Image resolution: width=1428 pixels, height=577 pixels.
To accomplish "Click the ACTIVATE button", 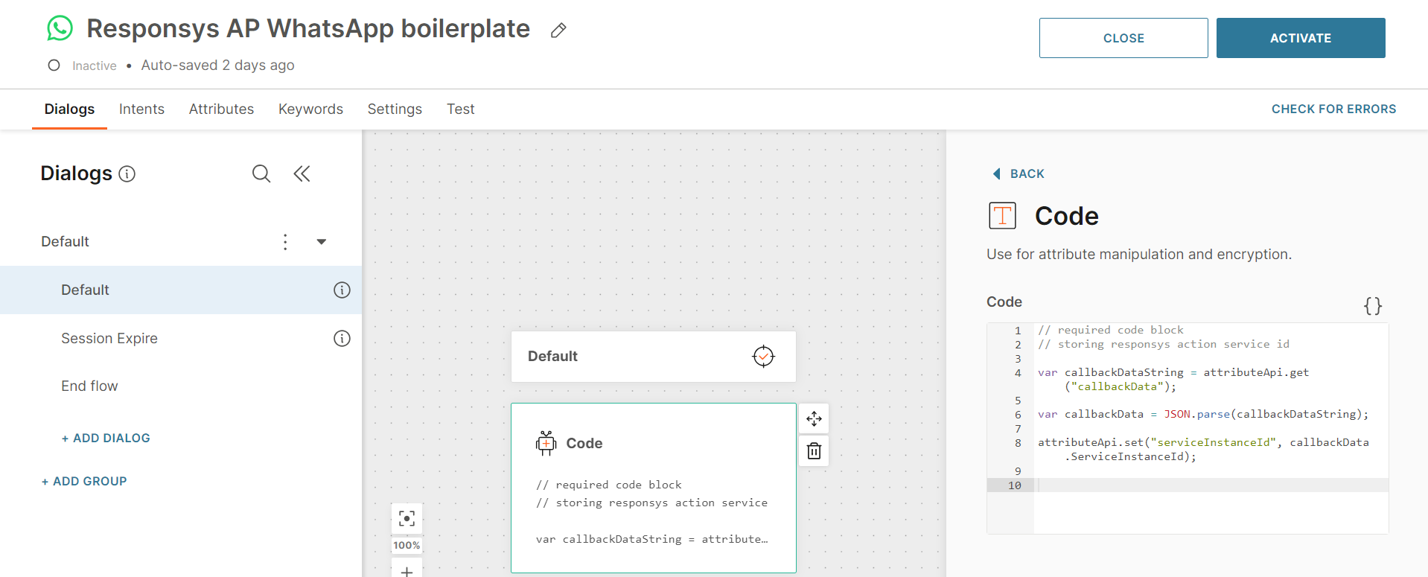I will [x=1301, y=38].
